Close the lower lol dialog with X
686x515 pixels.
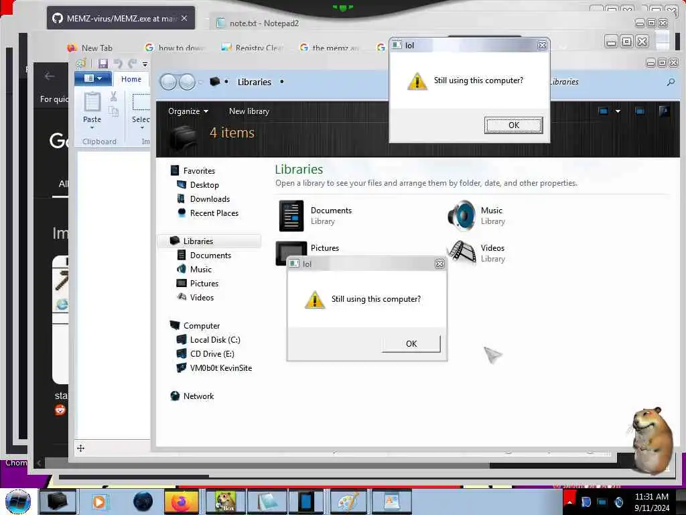click(x=439, y=264)
